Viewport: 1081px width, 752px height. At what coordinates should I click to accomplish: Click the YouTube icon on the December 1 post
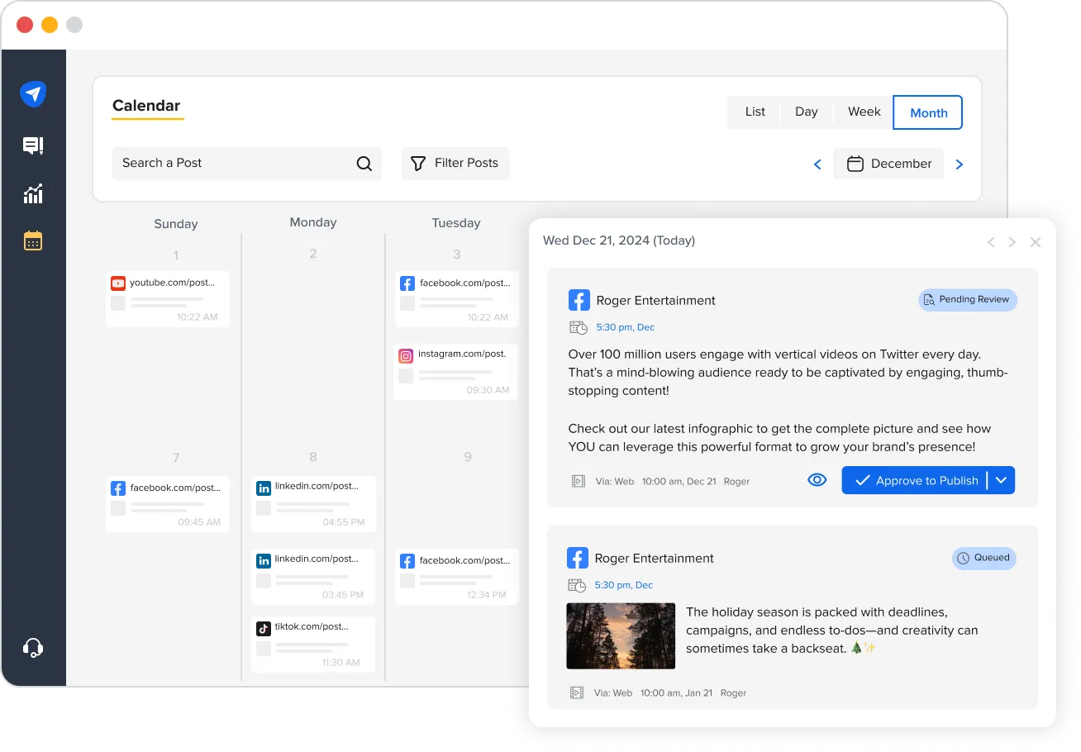tap(118, 282)
